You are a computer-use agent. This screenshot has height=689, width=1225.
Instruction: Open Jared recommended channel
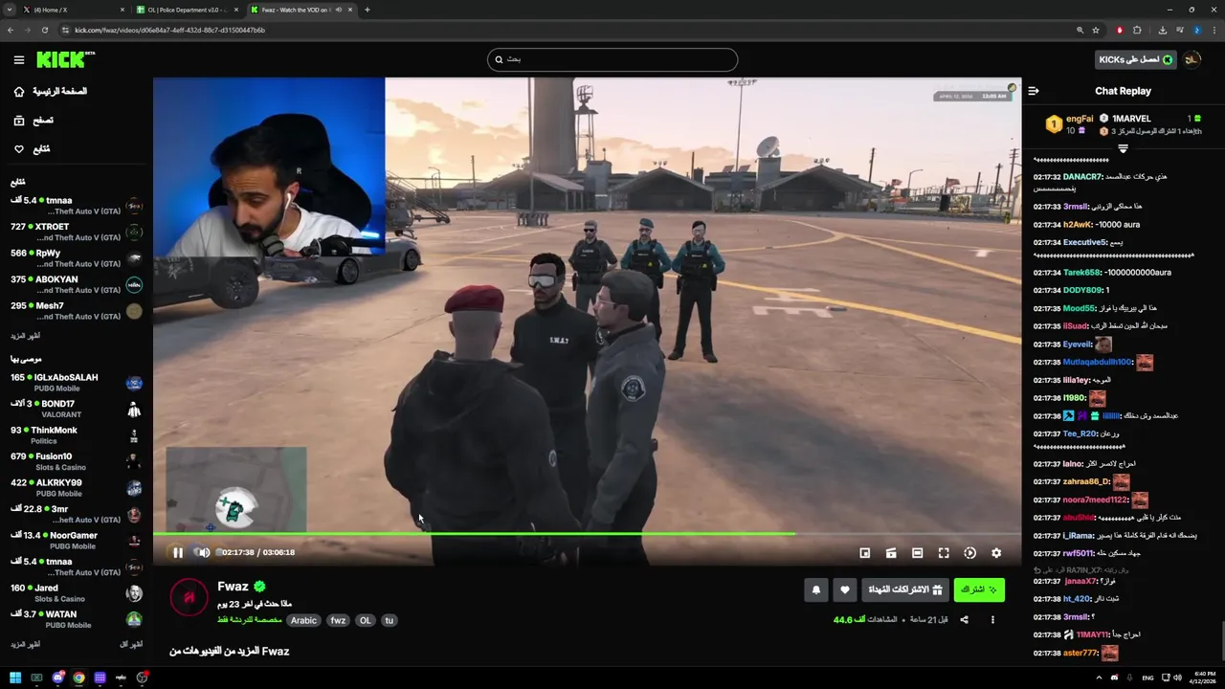click(77, 593)
